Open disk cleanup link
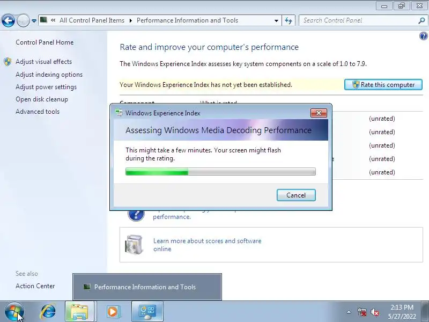This screenshot has width=429, height=322. pos(42,99)
